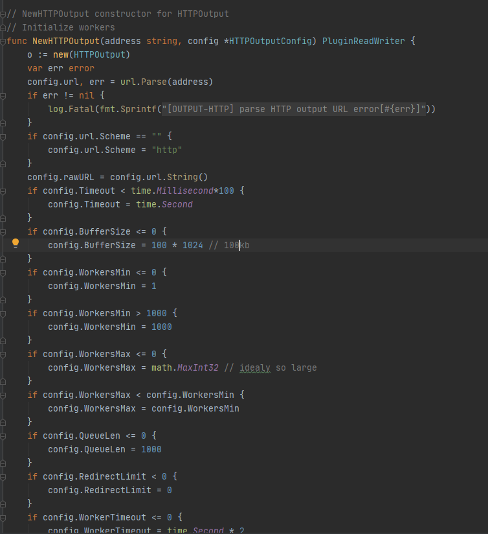Click 'var err error' declaration
Screen dimensions: 488x534
[x=61, y=69]
